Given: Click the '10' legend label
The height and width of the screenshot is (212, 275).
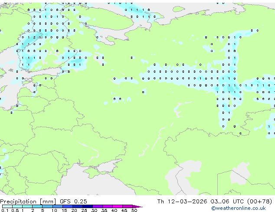Looking at the screenshot, I should pyautogui.click(x=54, y=210).
